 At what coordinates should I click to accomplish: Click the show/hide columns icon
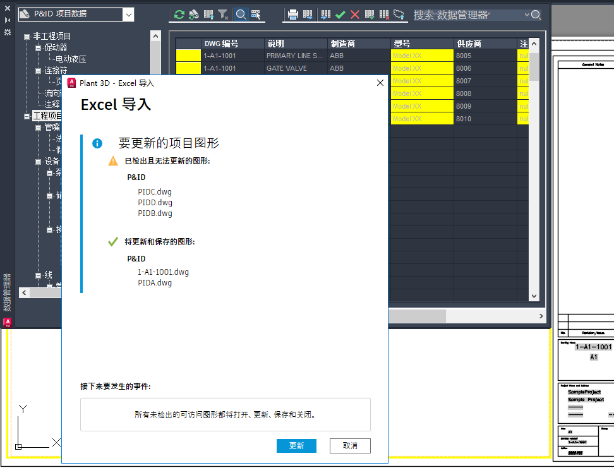click(208, 15)
